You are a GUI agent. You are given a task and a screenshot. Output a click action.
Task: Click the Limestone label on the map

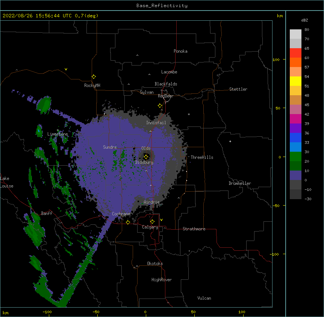(58, 134)
